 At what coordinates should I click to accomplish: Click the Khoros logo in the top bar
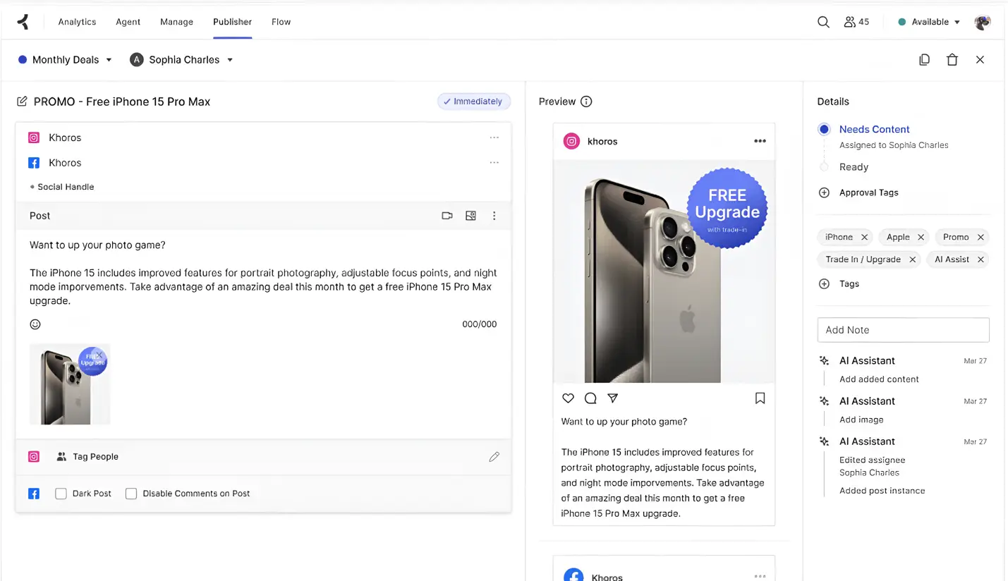click(23, 22)
